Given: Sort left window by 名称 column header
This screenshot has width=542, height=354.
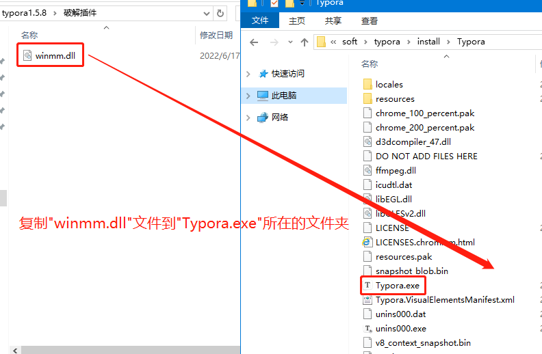Looking at the screenshot, I should 29,35.
